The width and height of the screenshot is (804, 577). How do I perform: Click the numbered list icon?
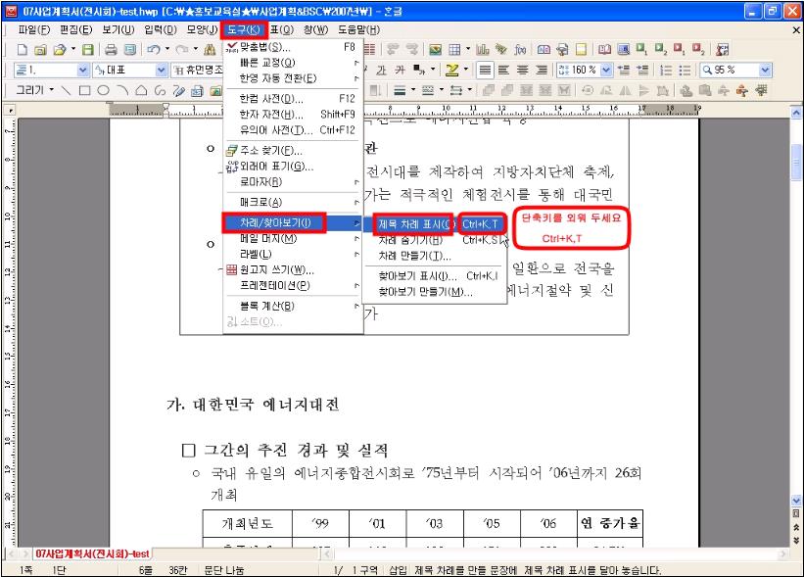click(x=666, y=70)
